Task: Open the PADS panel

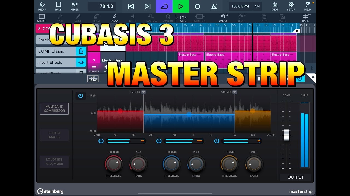Action: (59, 6)
